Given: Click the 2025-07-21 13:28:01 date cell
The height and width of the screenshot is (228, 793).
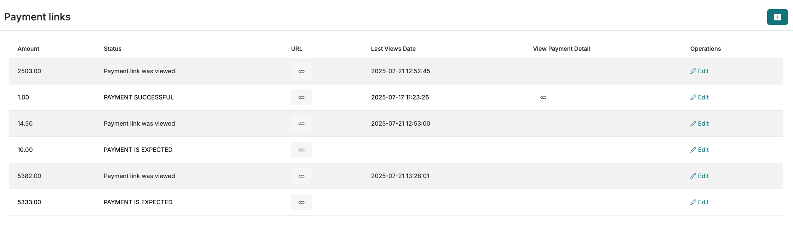Looking at the screenshot, I should coord(400,176).
